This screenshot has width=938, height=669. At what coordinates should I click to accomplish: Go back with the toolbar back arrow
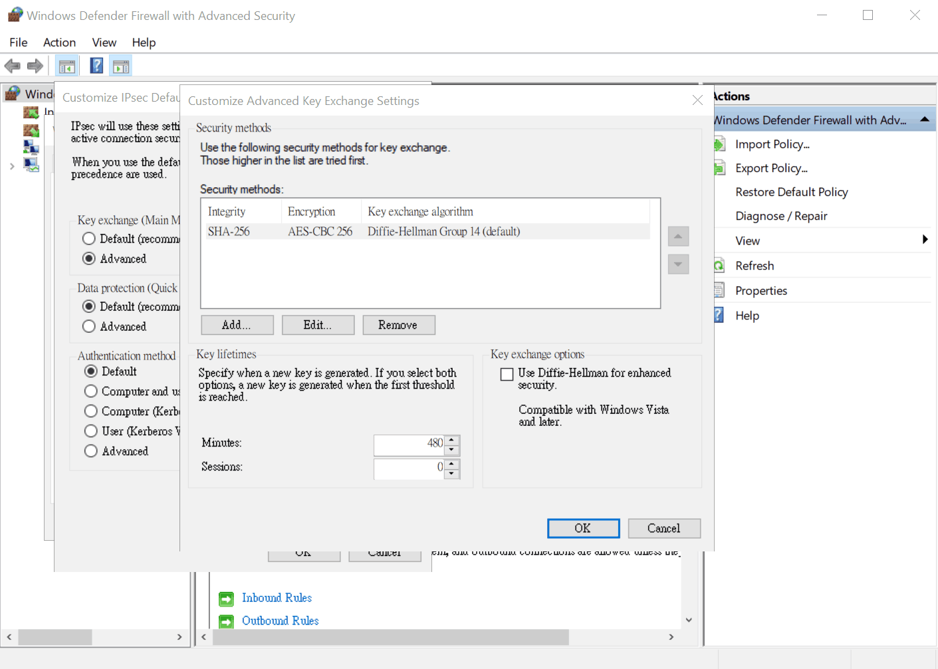(12, 66)
